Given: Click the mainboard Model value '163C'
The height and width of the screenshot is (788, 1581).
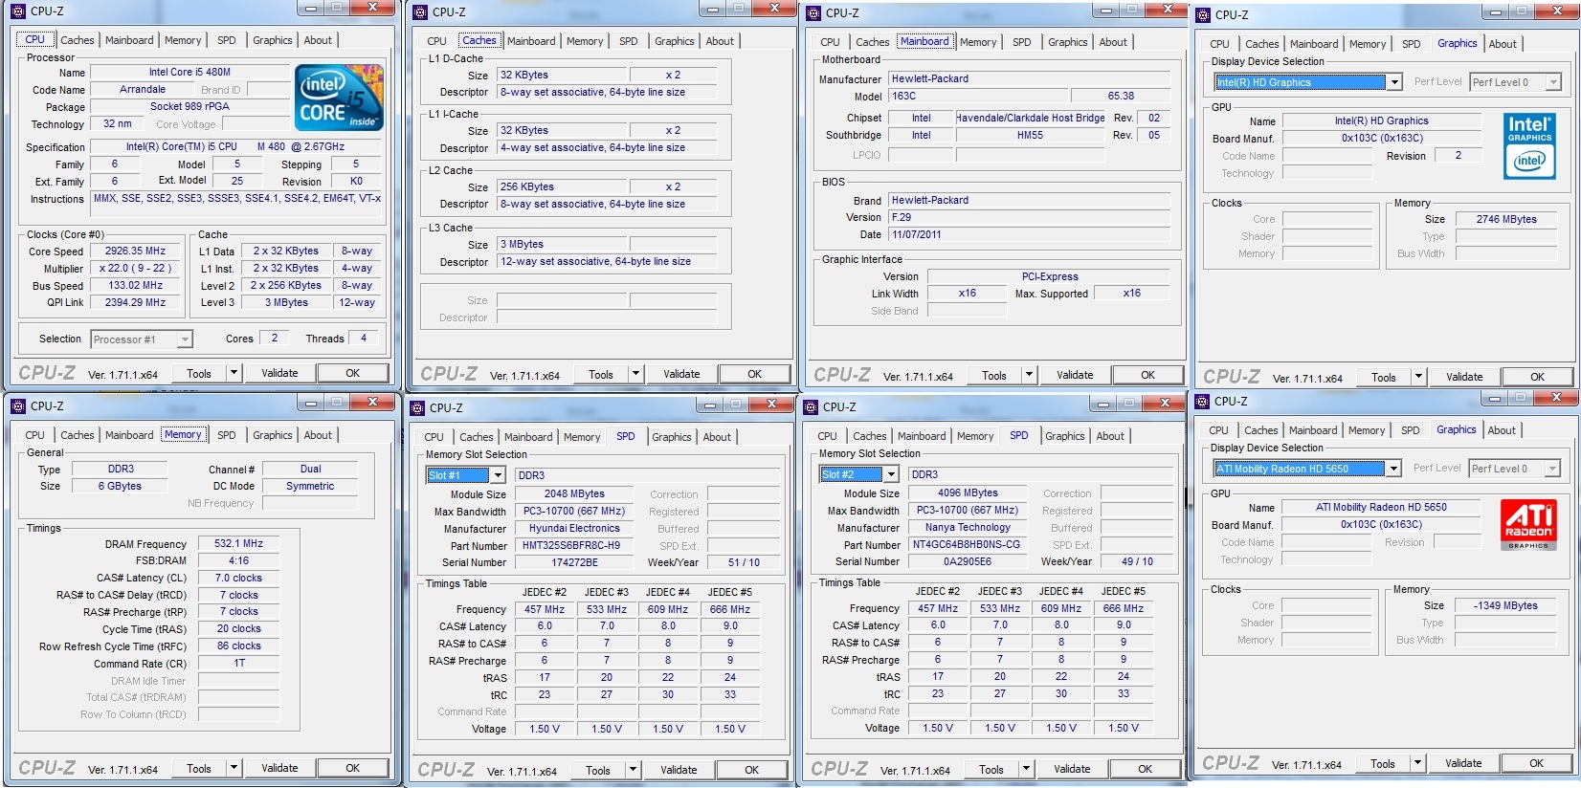Looking at the screenshot, I should (x=979, y=96).
